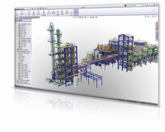165x132 pixels.
Task: Click the Search Commands input field
Action: click(136, 5)
